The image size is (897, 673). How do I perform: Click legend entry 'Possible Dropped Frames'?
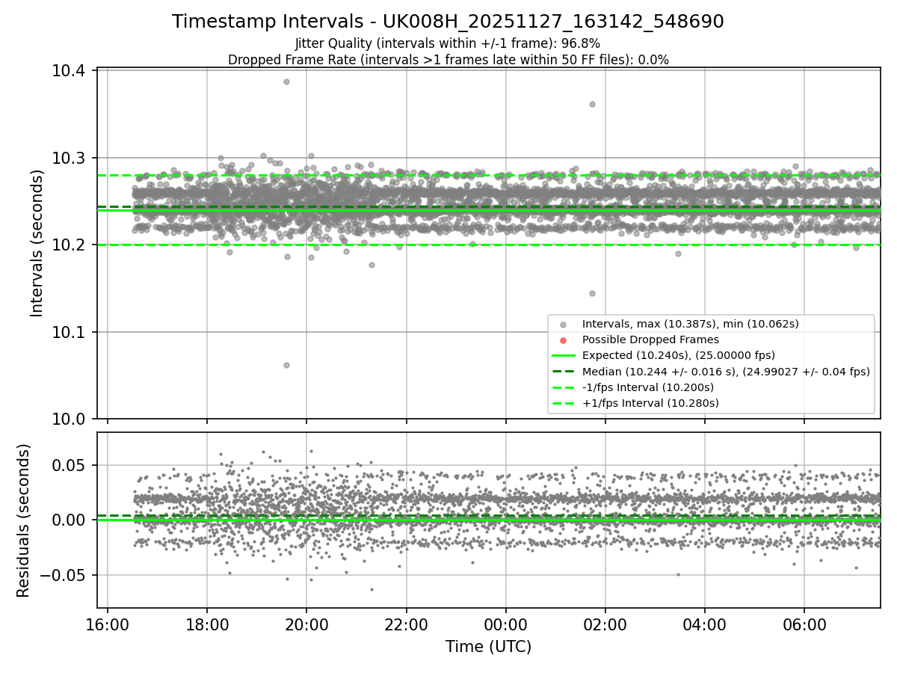[x=650, y=339]
